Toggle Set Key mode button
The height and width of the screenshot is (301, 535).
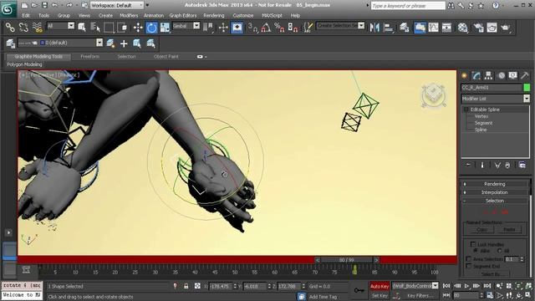click(380, 295)
